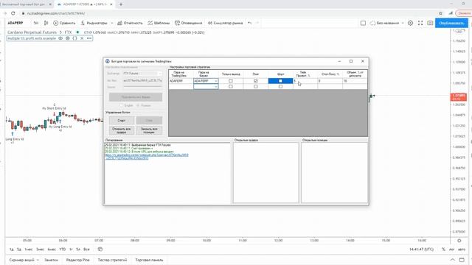Viewport: 472px width, 265px height.
Task: Open chart settings gear in the top toolbar
Action: (x=410, y=23)
